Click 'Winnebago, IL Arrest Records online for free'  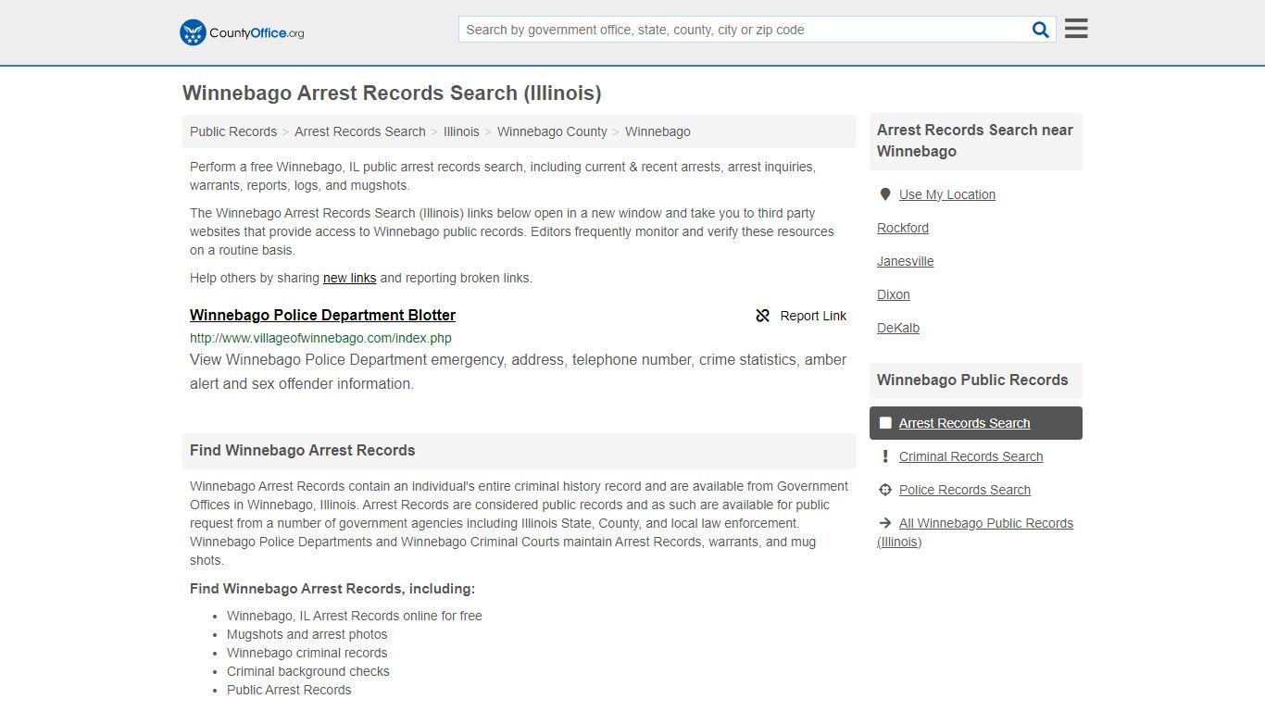click(x=355, y=616)
